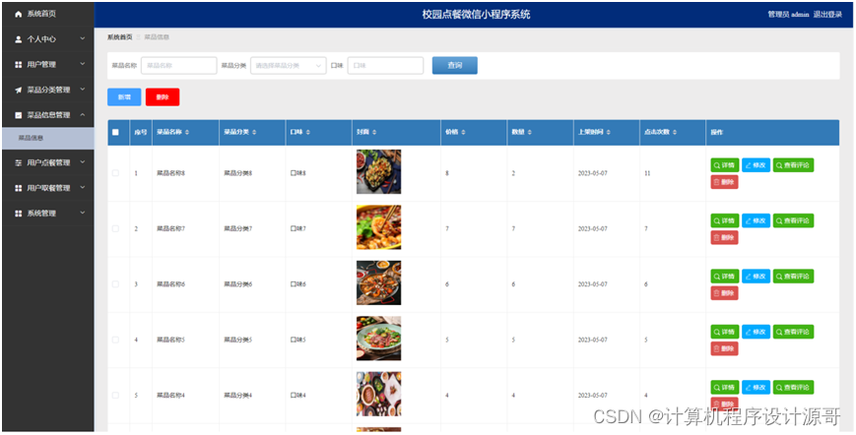Click the red 删除 button above the table

163,97
